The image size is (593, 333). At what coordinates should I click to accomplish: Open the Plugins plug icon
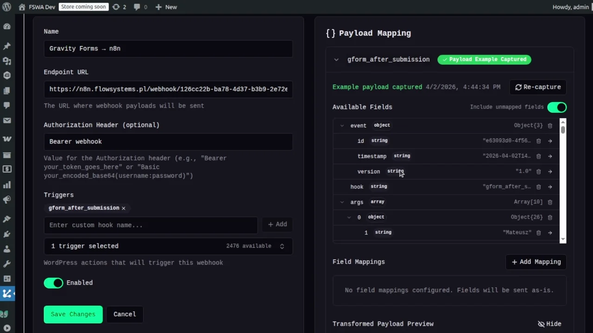[7, 234]
